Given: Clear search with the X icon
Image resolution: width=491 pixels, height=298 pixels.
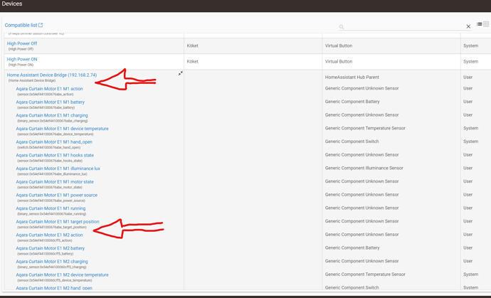Looking at the screenshot, I should (468, 26).
